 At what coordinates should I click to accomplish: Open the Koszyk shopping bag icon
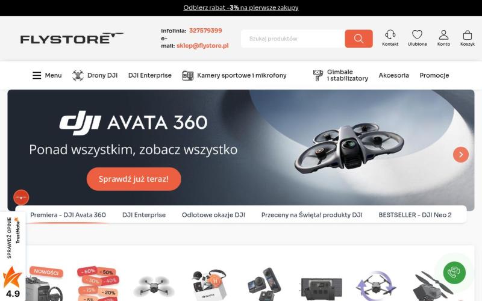[x=468, y=38]
